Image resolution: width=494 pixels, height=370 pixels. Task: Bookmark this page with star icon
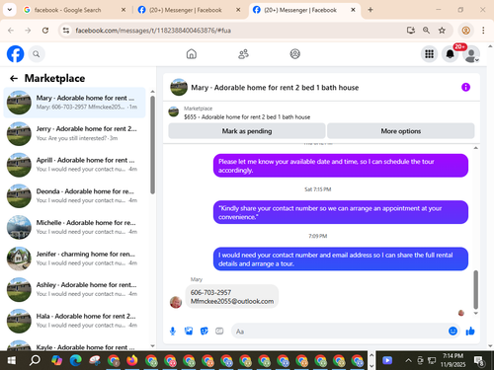(x=442, y=31)
